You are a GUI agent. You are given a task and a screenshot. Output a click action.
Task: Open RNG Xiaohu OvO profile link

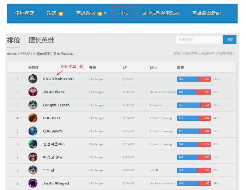pyautogui.click(x=58, y=79)
